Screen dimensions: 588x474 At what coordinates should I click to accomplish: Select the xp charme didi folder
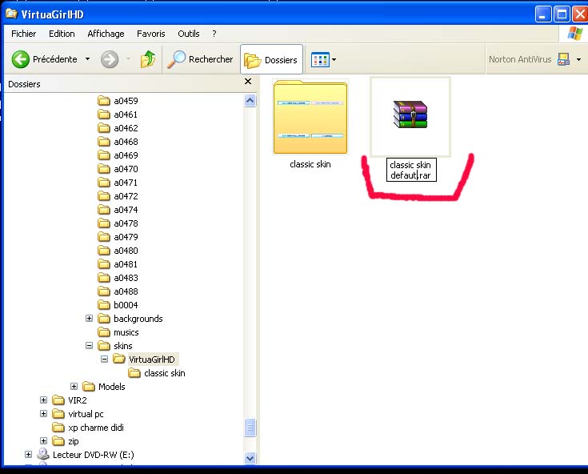[88, 428]
